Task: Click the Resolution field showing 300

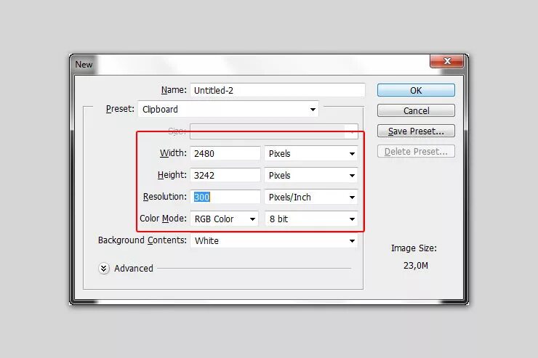Action: pos(225,197)
